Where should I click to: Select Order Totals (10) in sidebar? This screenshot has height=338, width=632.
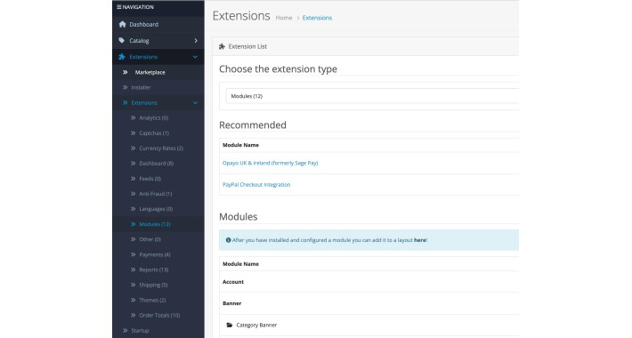pyautogui.click(x=159, y=315)
